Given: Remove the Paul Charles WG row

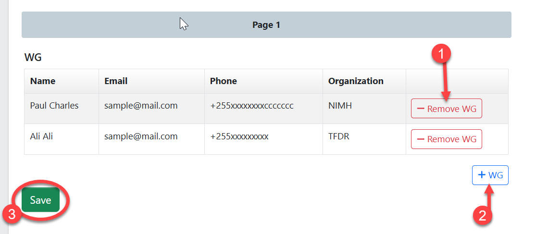Looking at the screenshot, I should (x=446, y=109).
